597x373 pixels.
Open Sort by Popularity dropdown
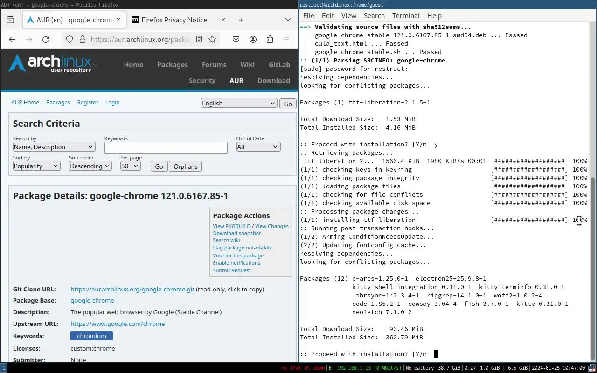(x=36, y=166)
